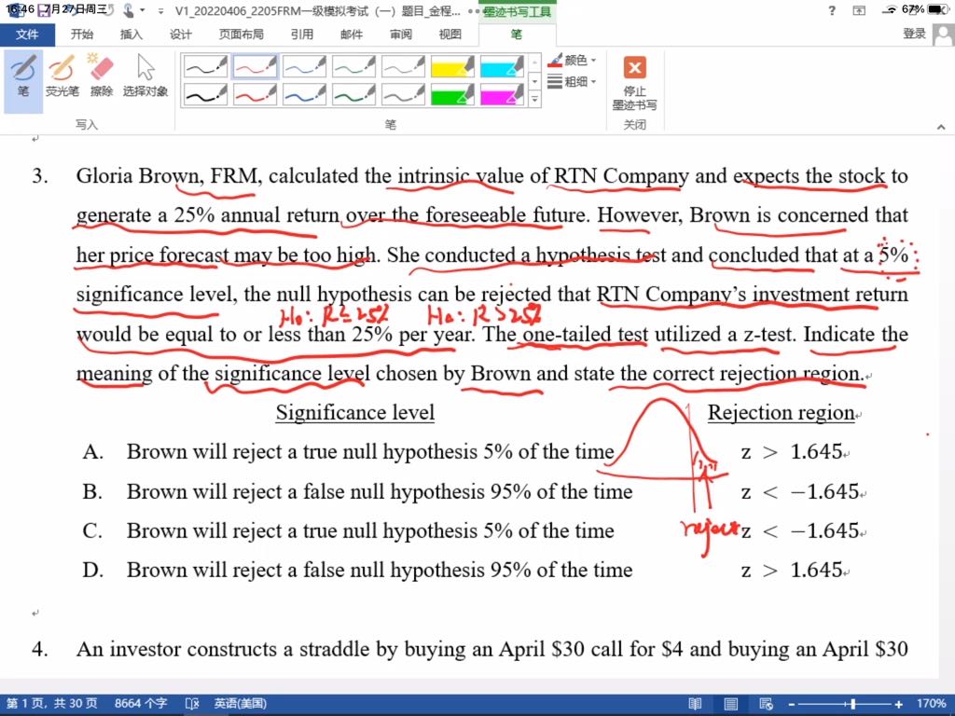Switch to Print Layout view in status bar

tap(731, 704)
